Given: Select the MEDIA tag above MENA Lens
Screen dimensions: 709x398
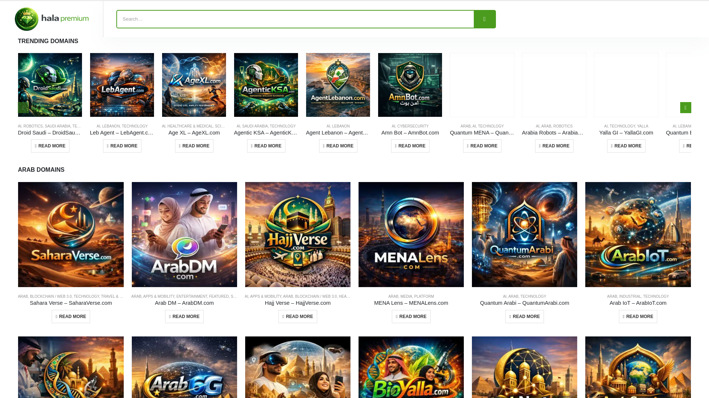Looking at the screenshot, I should 406,297.
